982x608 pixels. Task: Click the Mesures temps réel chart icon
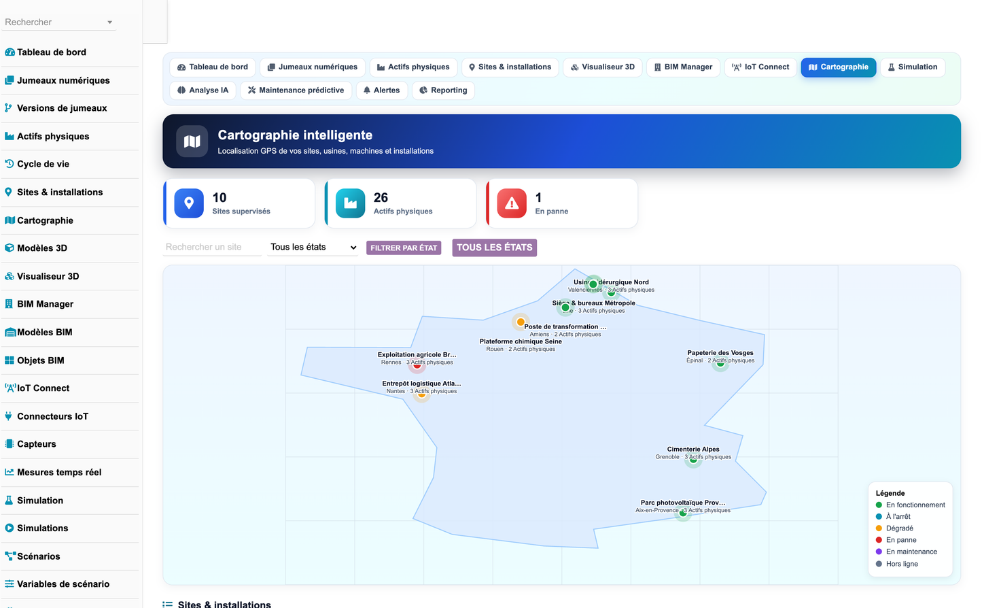click(x=10, y=472)
